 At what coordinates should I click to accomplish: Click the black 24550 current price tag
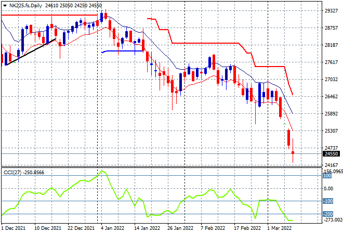[331, 154]
